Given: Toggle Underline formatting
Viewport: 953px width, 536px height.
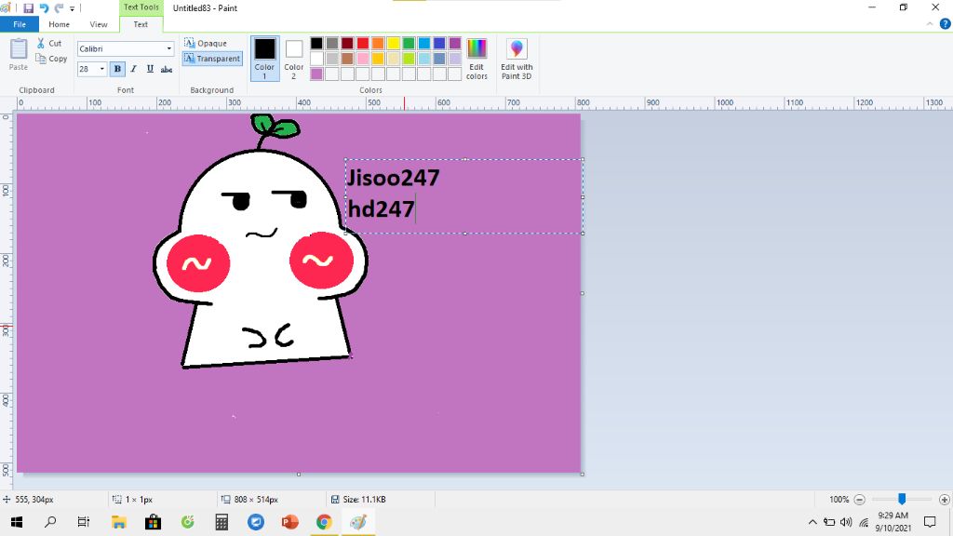Looking at the screenshot, I should click(150, 69).
